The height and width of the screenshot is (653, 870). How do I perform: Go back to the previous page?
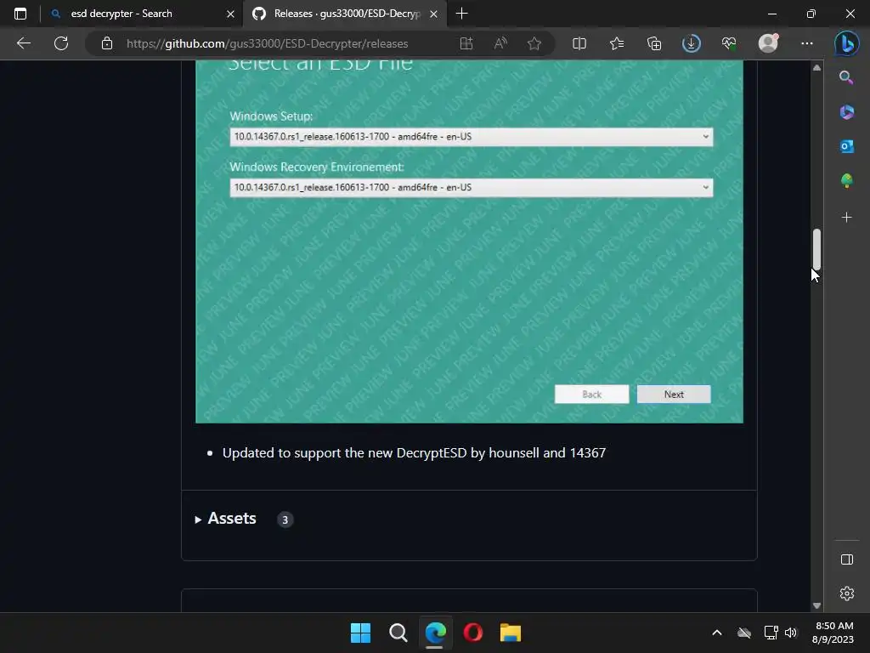coord(23,43)
